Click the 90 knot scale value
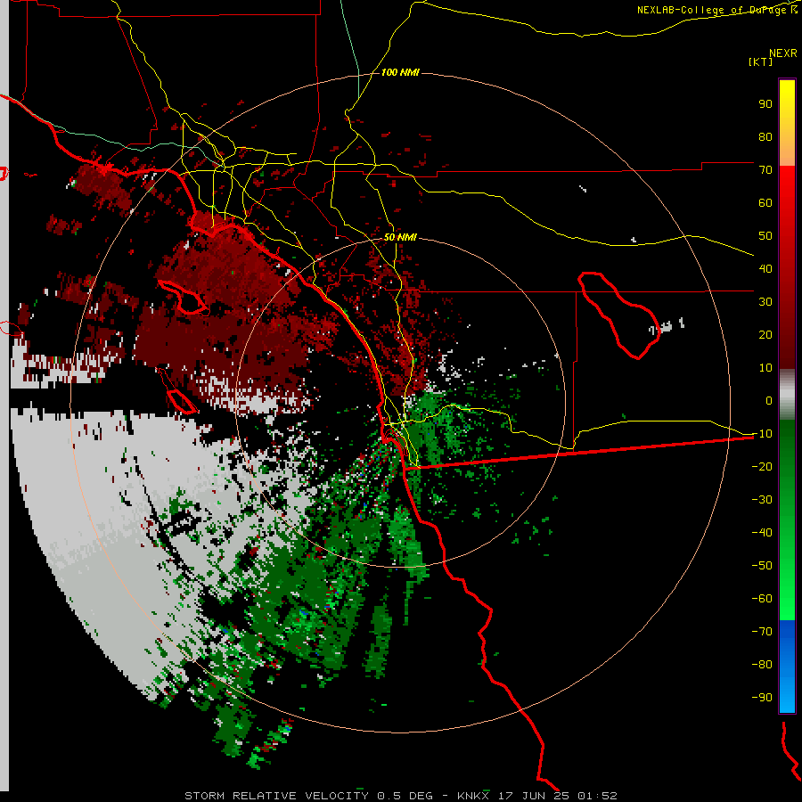The width and height of the screenshot is (802, 802). pos(765,104)
